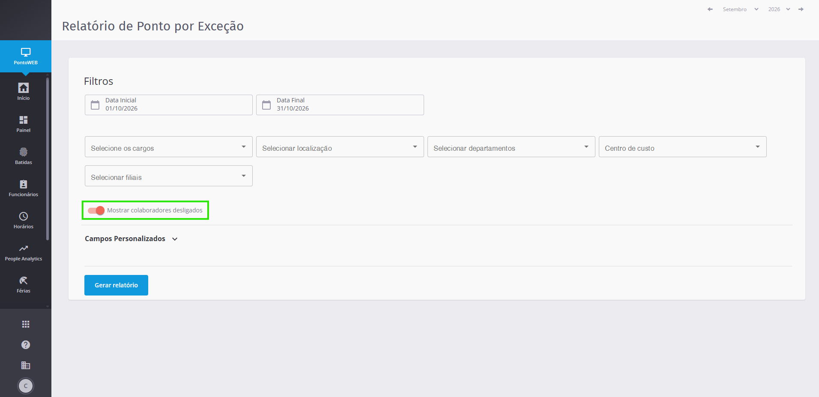The image size is (819, 397).
Task: Toggle Mostrar colaboradores desligados switch
Action: coord(96,210)
